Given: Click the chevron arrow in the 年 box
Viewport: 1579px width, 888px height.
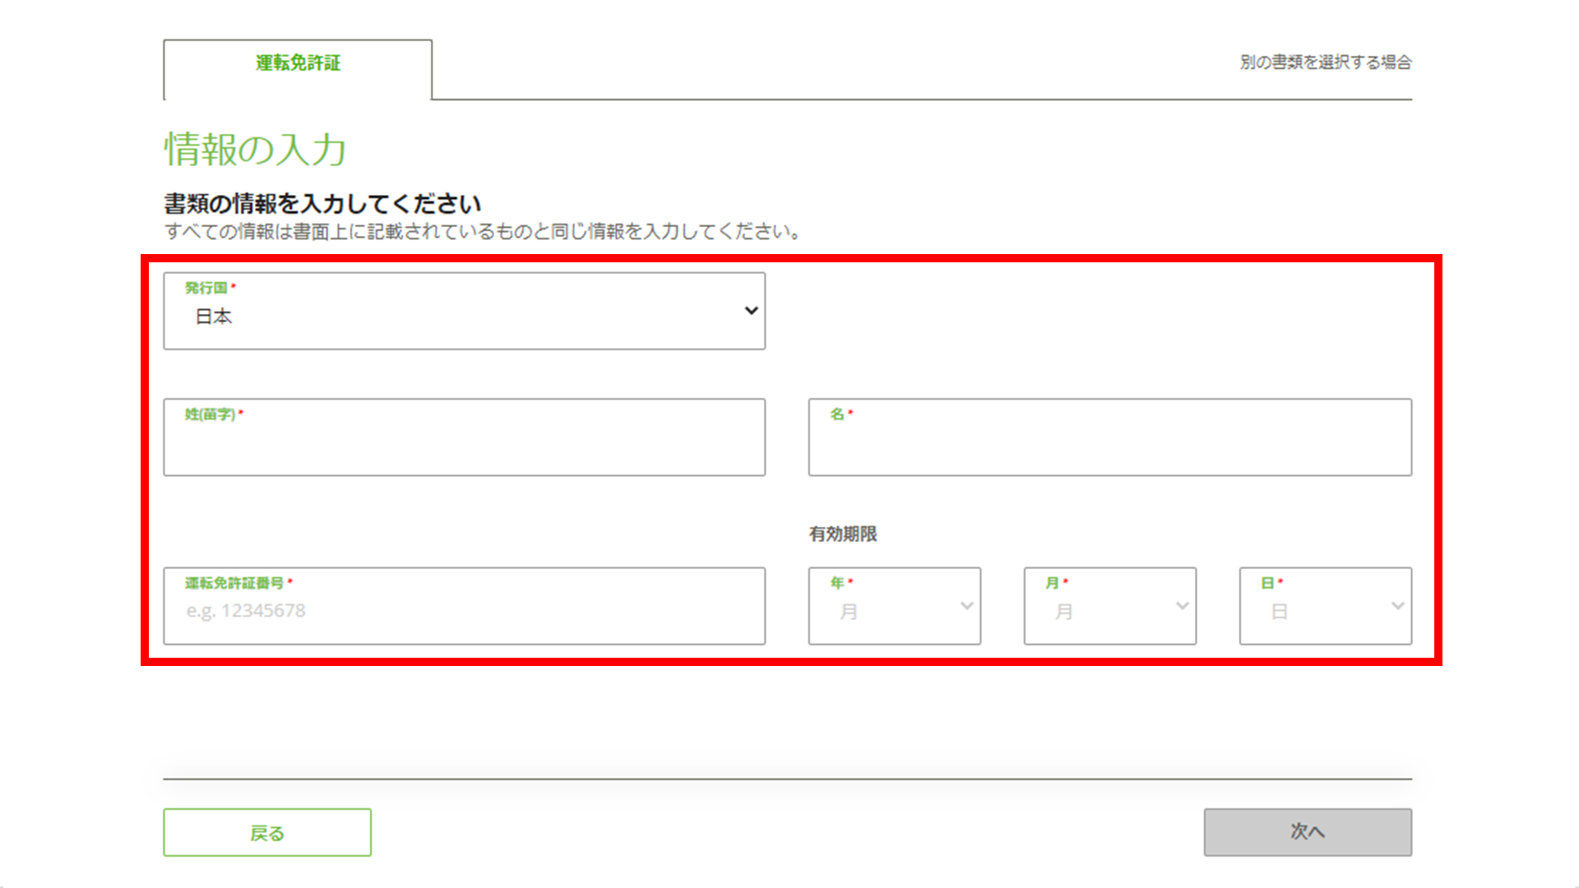Looking at the screenshot, I should [x=967, y=606].
